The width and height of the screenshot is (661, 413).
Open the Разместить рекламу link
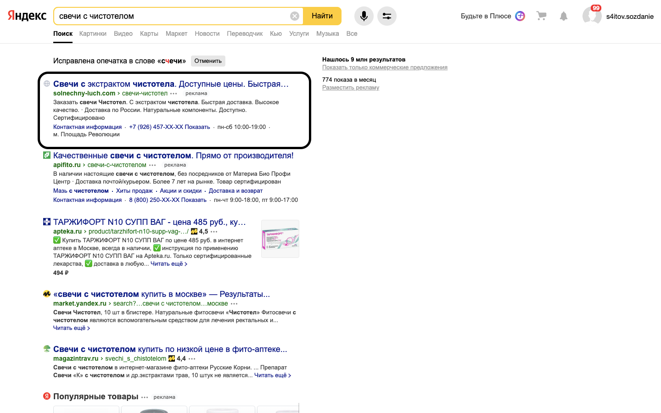tap(351, 88)
